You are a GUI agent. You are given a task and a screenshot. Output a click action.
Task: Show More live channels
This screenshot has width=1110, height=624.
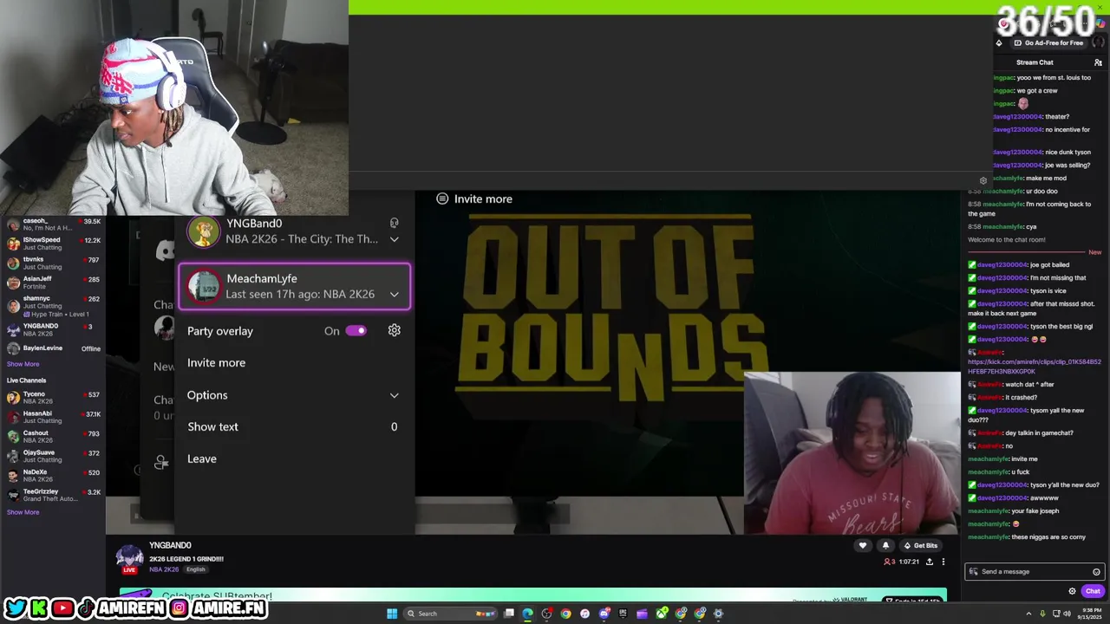[x=23, y=512]
